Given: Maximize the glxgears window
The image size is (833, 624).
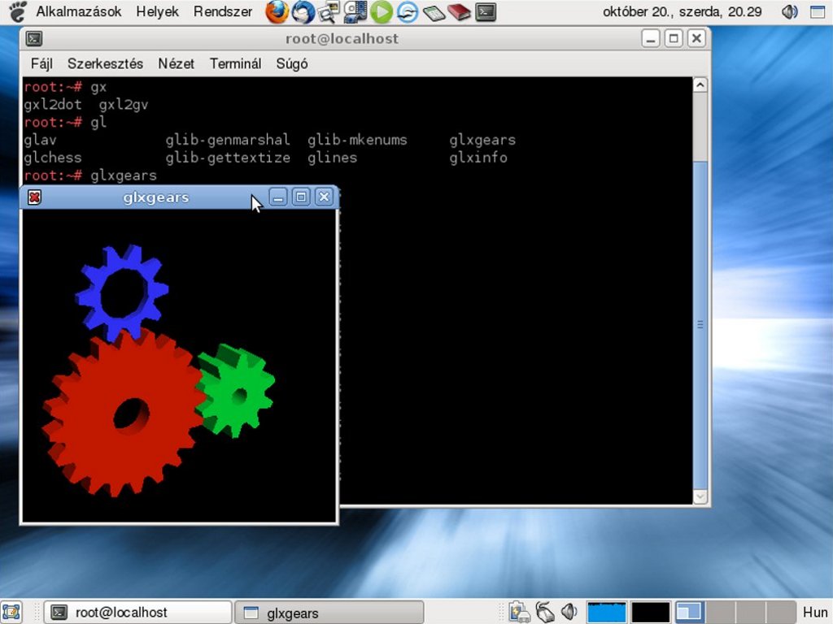Looking at the screenshot, I should [301, 197].
